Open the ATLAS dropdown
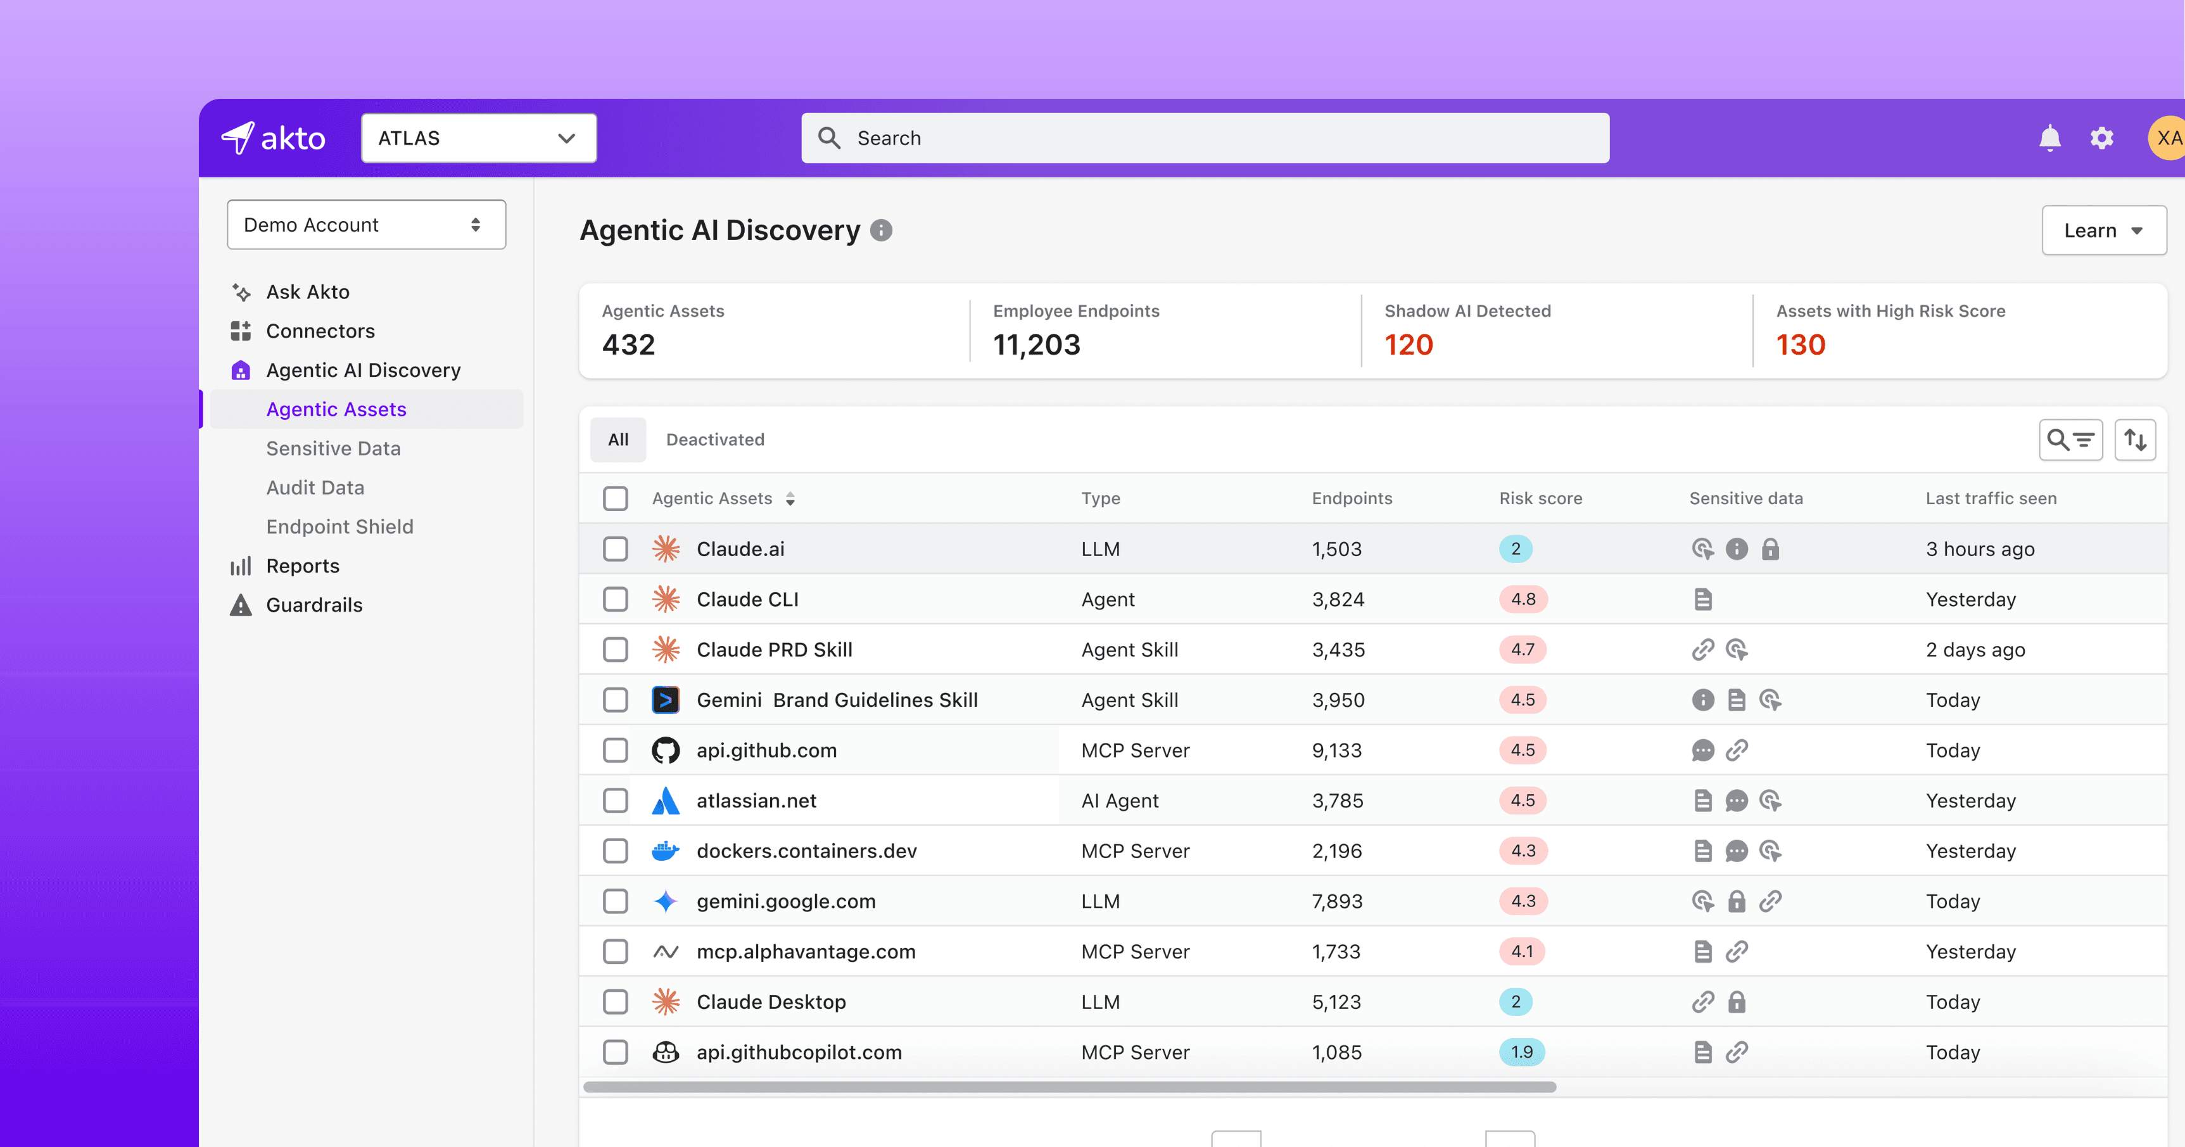This screenshot has width=2185, height=1147. tap(479, 138)
